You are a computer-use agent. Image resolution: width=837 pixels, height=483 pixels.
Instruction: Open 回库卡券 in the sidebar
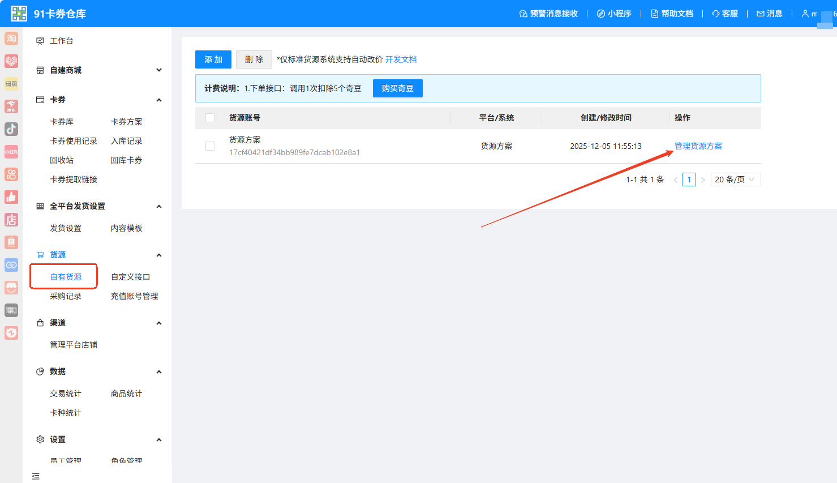point(127,160)
